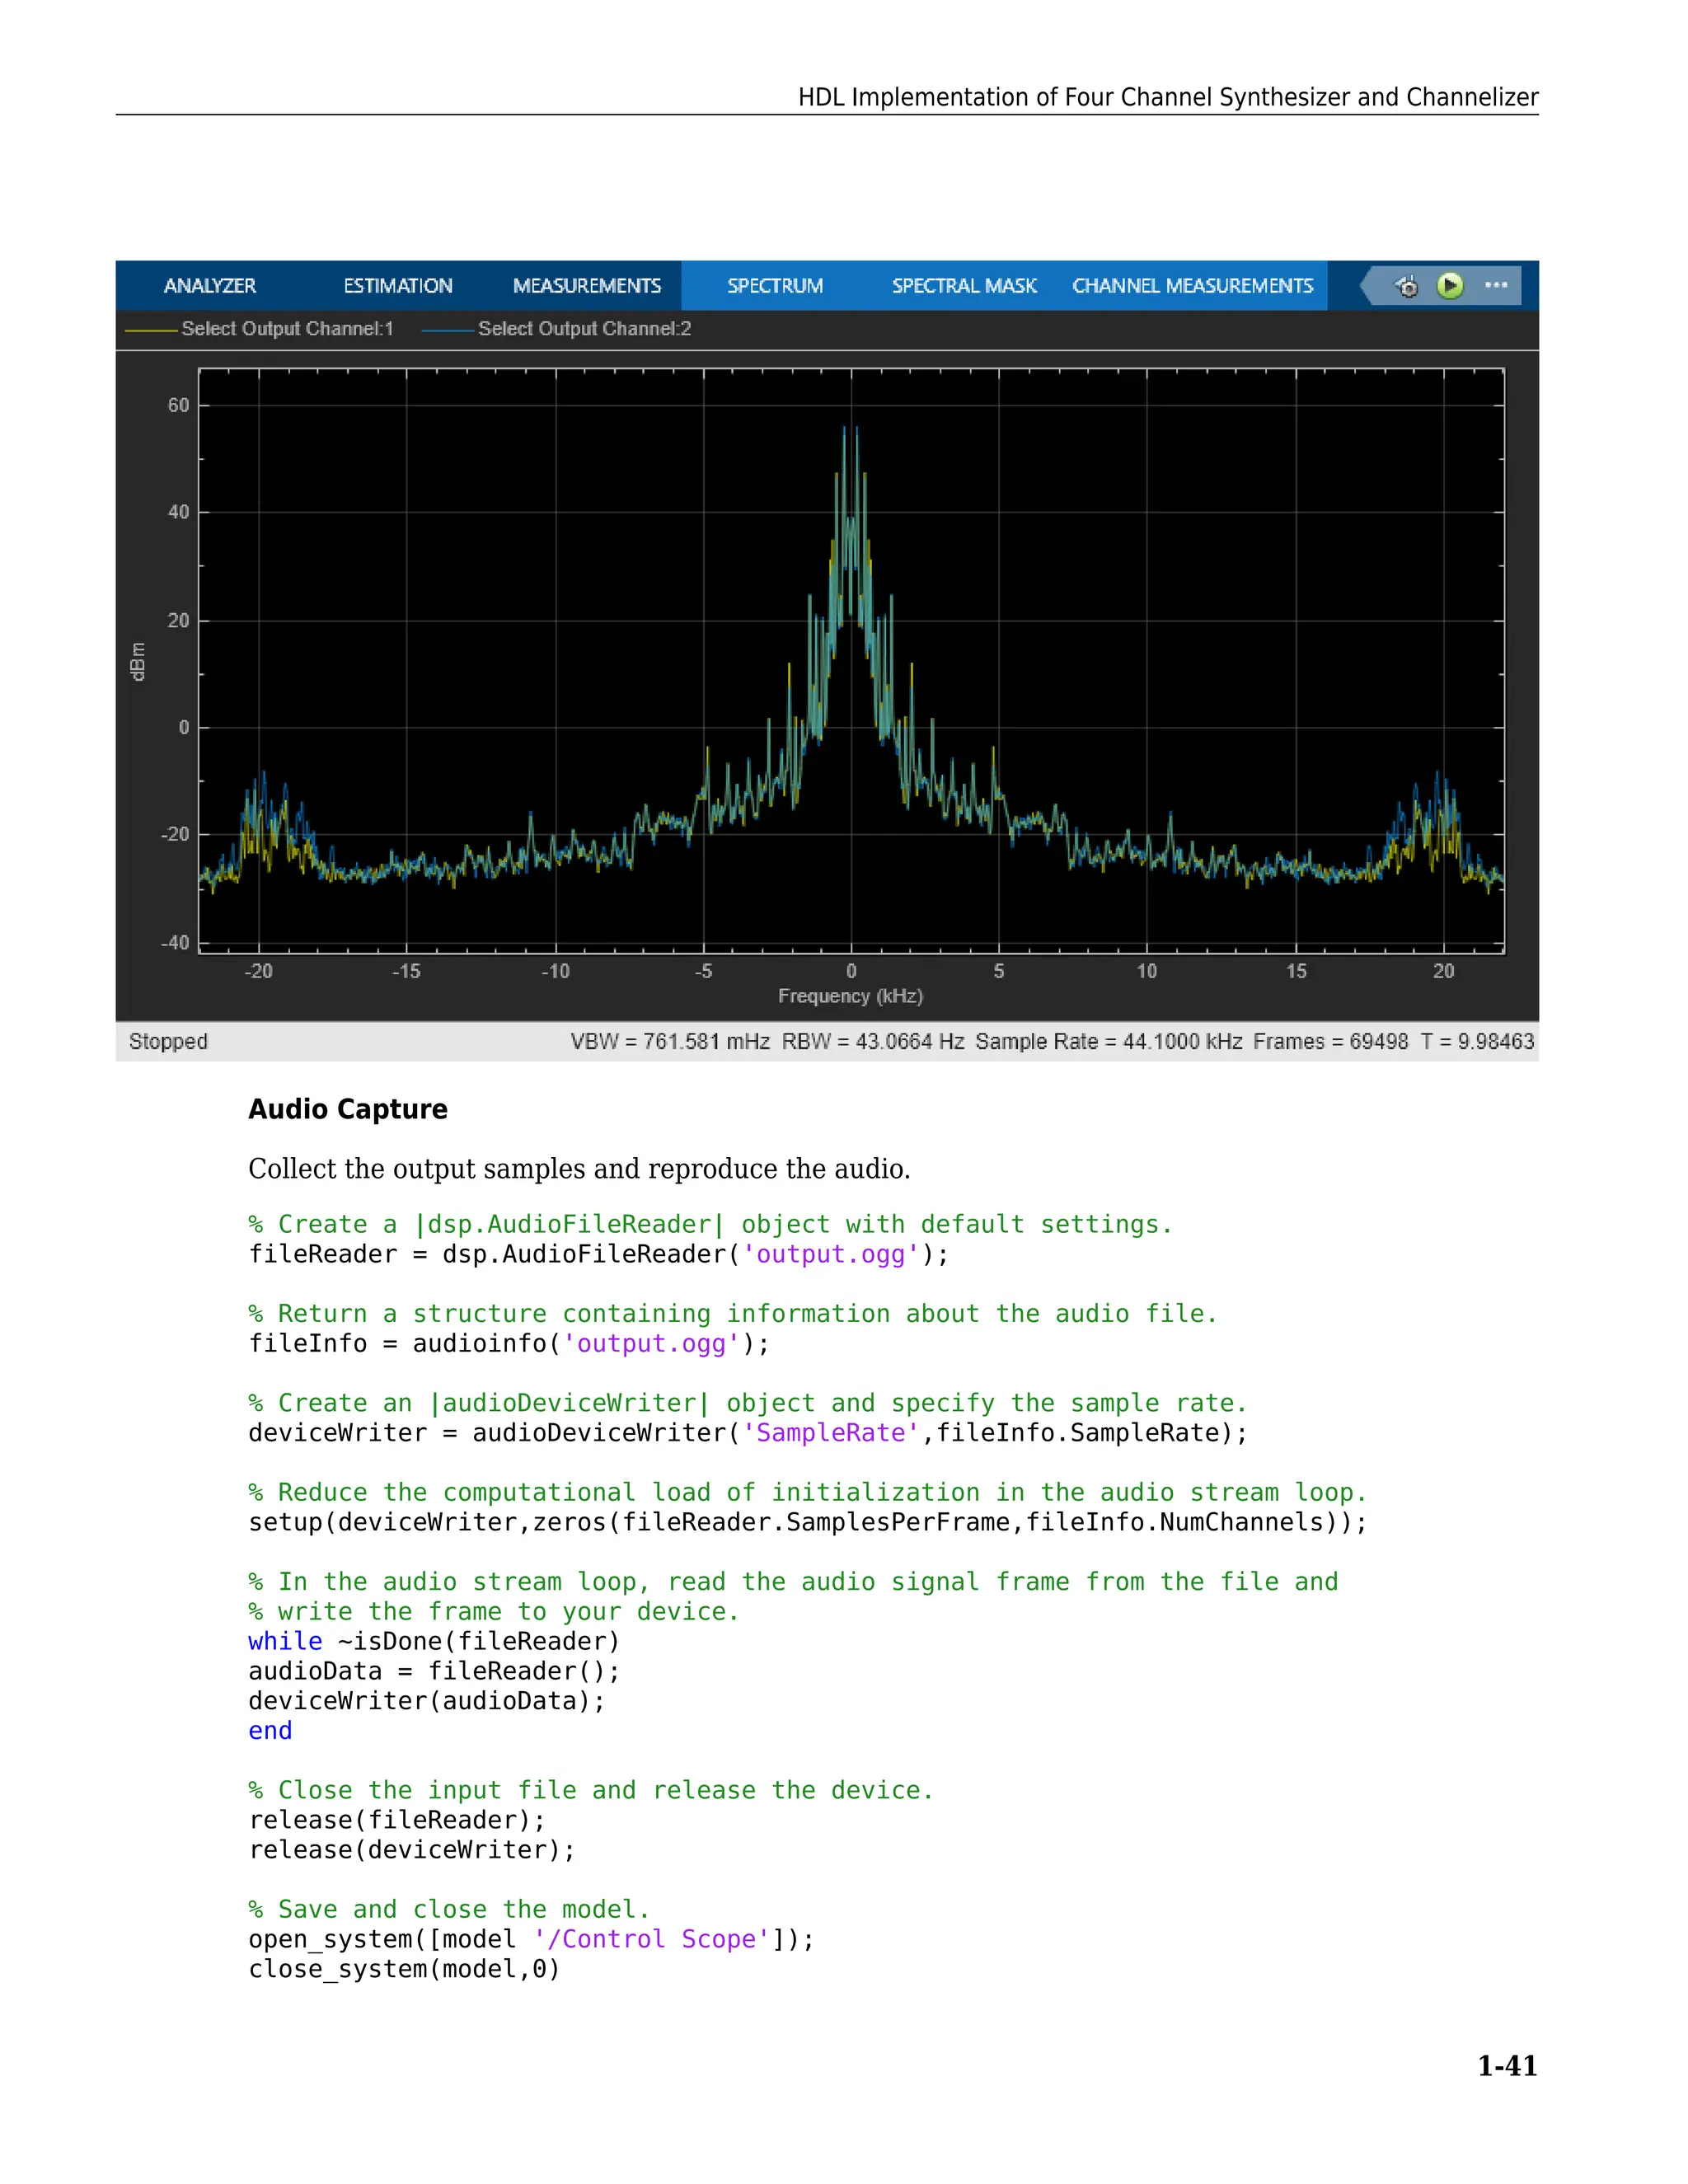This screenshot has height=2184, width=1688.
Task: Click the 'output.ogg' string in fileReader line
Action: 830,1254
